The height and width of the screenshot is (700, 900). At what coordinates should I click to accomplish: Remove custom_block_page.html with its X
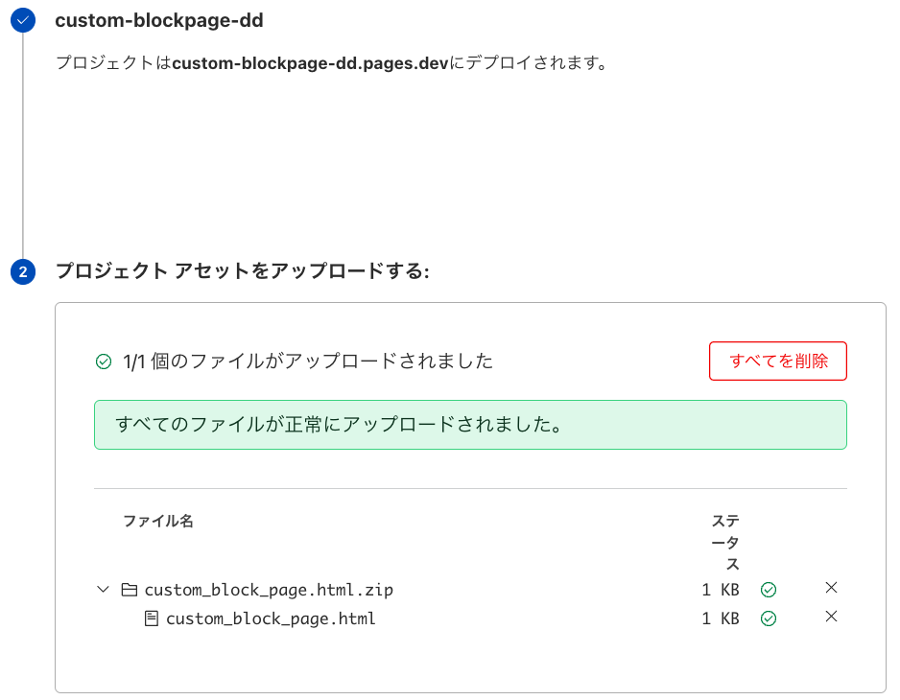tap(830, 617)
